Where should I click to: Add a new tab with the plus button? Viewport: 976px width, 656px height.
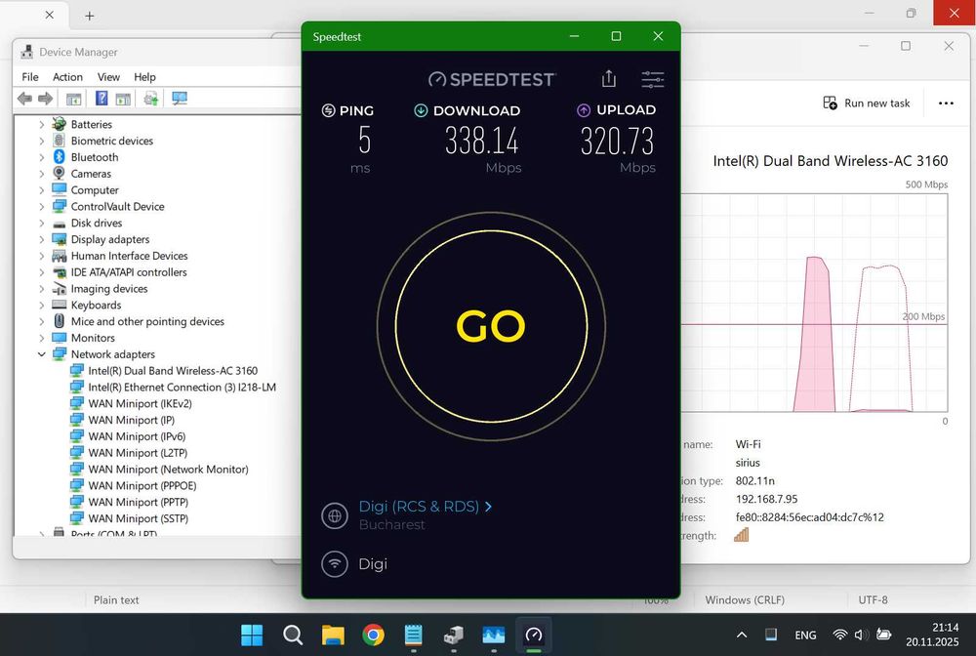(90, 16)
